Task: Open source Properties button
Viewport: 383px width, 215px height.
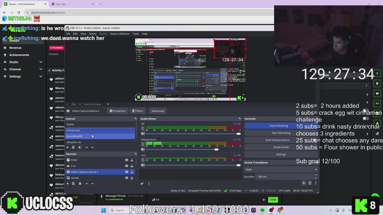Action: (118, 111)
